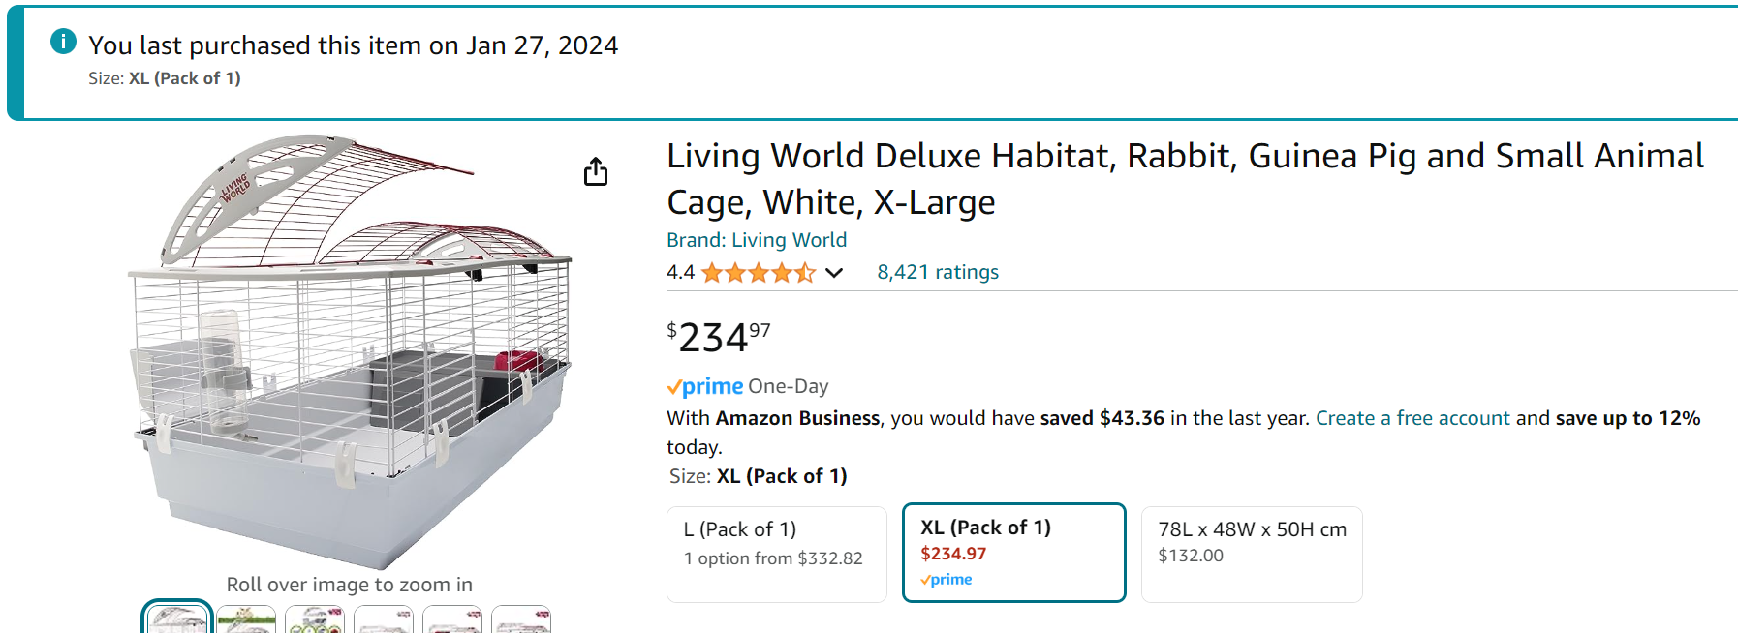Click the star rating icons
The height and width of the screenshot is (633, 1738).
pos(758,273)
